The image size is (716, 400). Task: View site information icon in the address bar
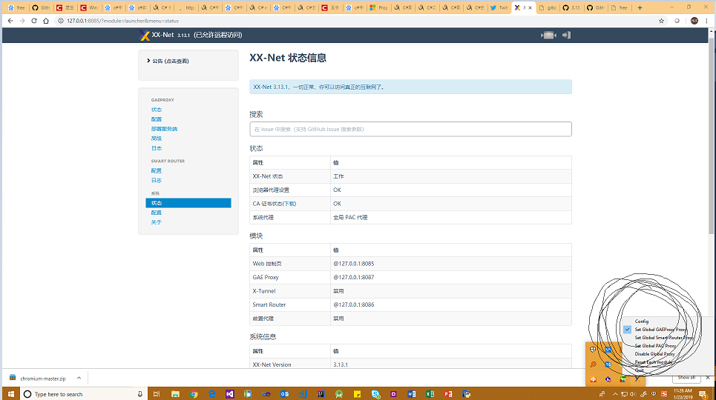coord(60,21)
